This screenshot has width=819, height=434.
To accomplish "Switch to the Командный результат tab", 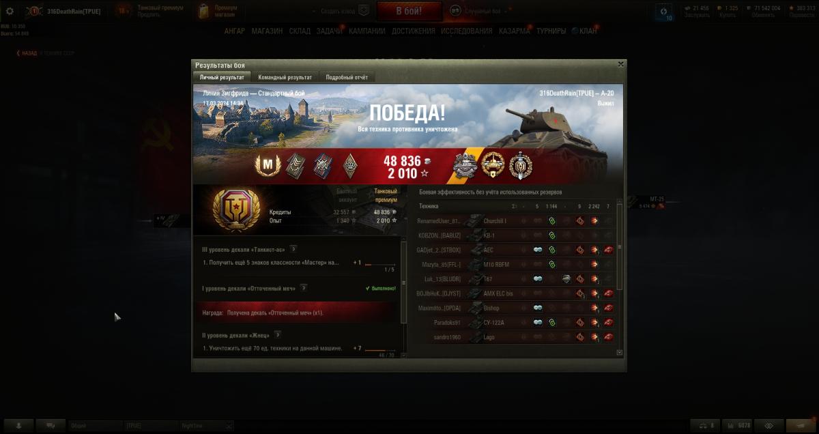I will click(285, 78).
